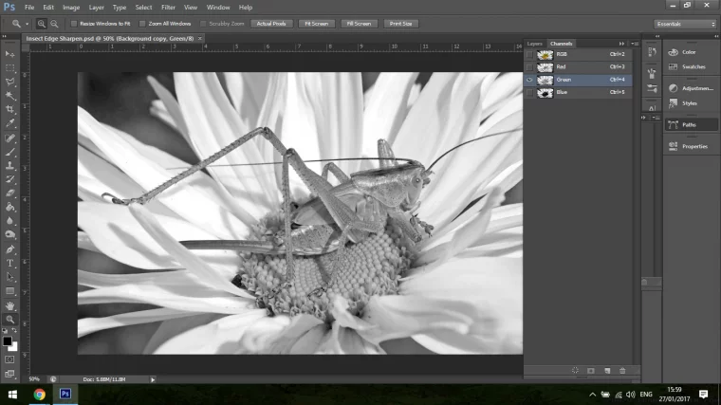Select the Rectangle shape tool

(x=9, y=291)
